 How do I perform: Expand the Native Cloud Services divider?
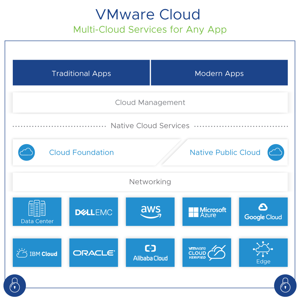[x=150, y=126]
